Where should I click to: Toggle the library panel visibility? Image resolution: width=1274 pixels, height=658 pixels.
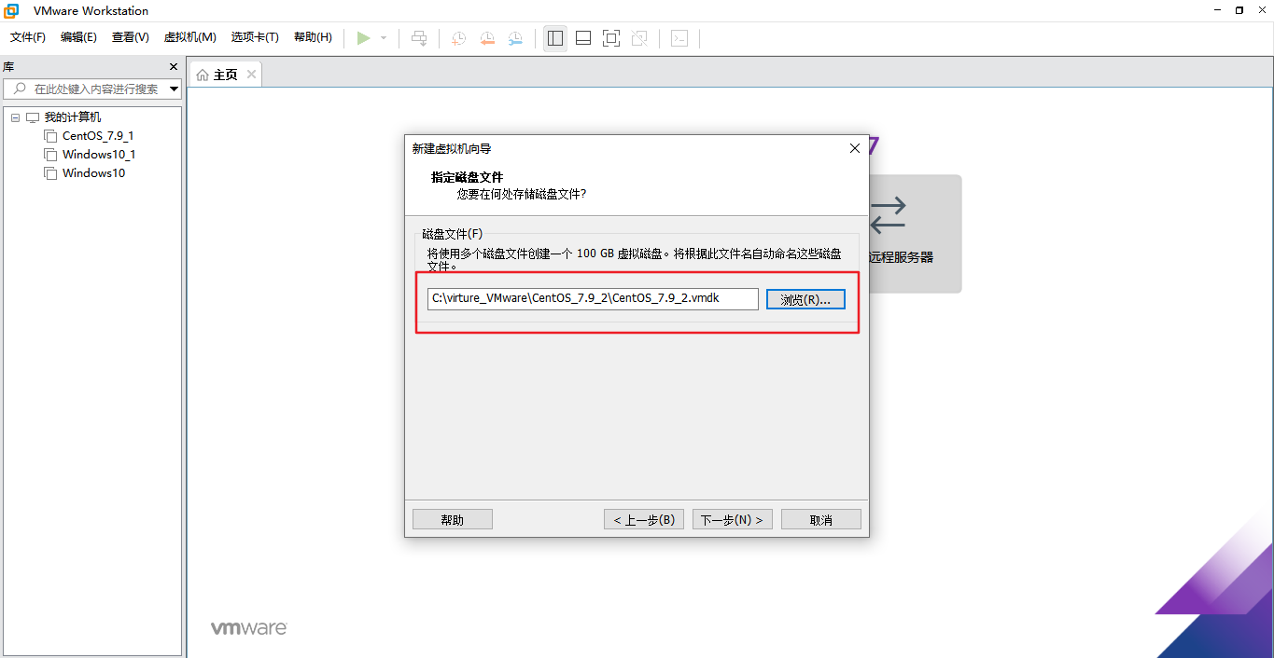pyautogui.click(x=554, y=38)
